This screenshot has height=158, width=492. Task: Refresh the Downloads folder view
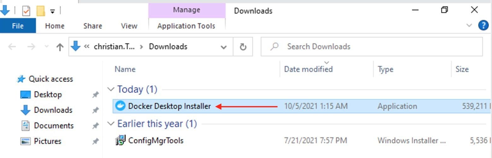243,47
